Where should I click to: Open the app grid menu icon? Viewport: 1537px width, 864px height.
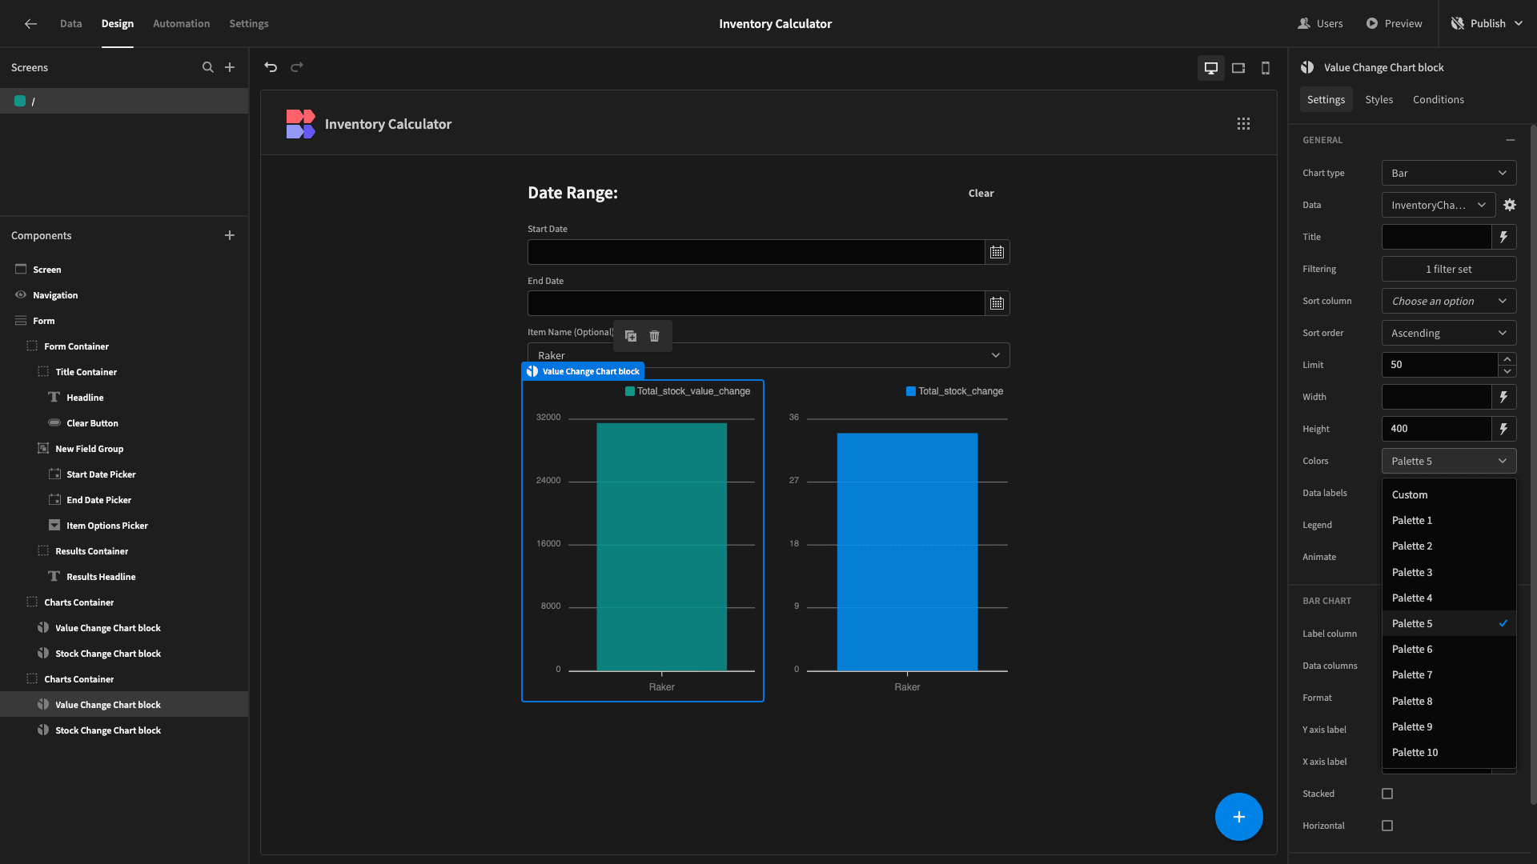(1243, 124)
